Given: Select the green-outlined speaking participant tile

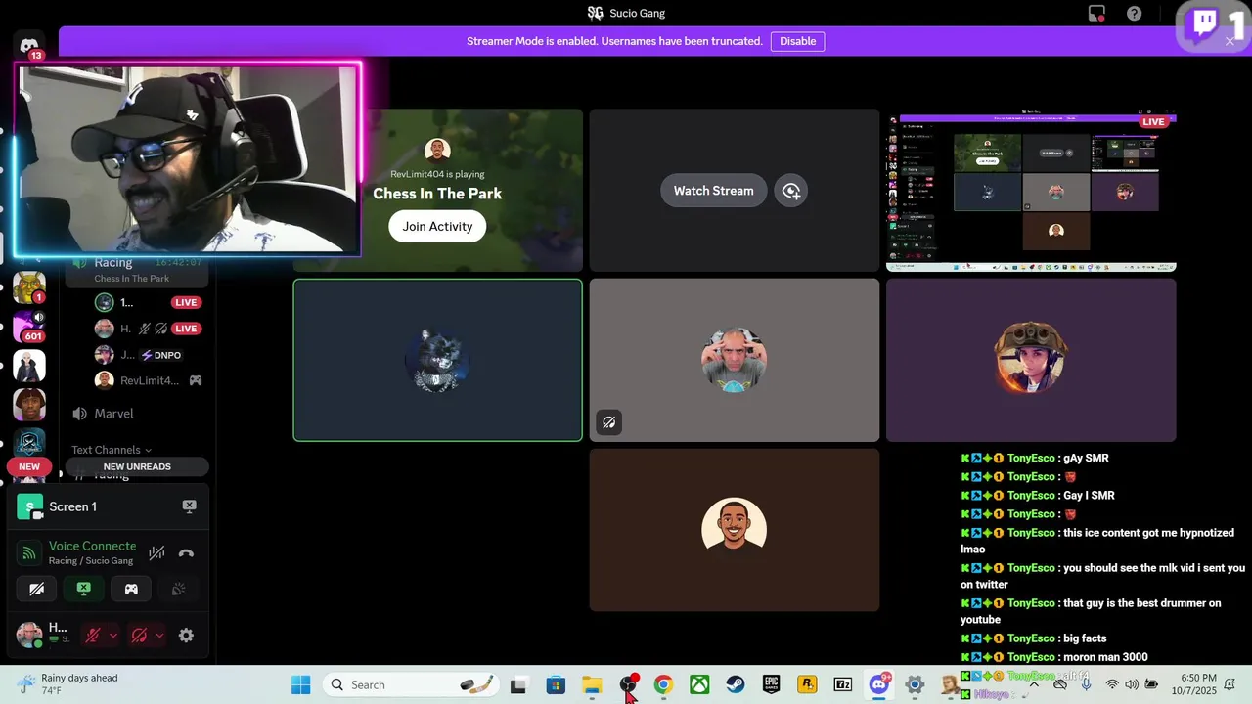Looking at the screenshot, I should pyautogui.click(x=437, y=360).
